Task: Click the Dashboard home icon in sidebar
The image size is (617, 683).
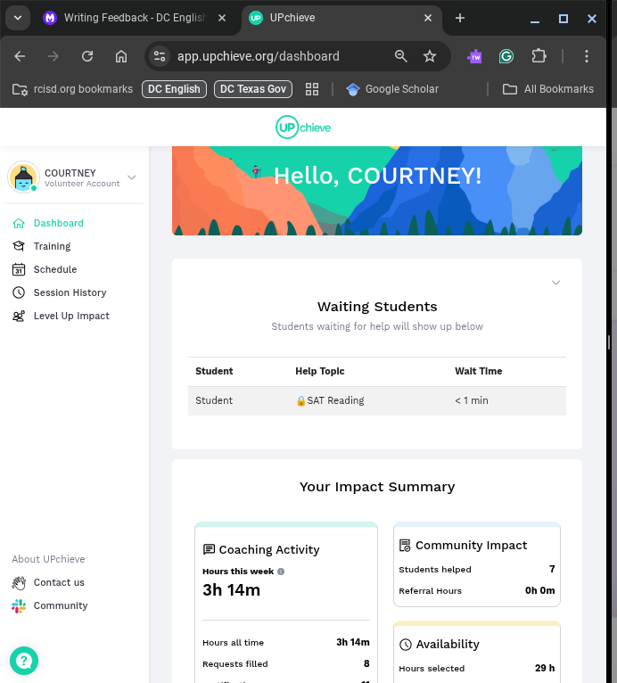Action: (18, 223)
